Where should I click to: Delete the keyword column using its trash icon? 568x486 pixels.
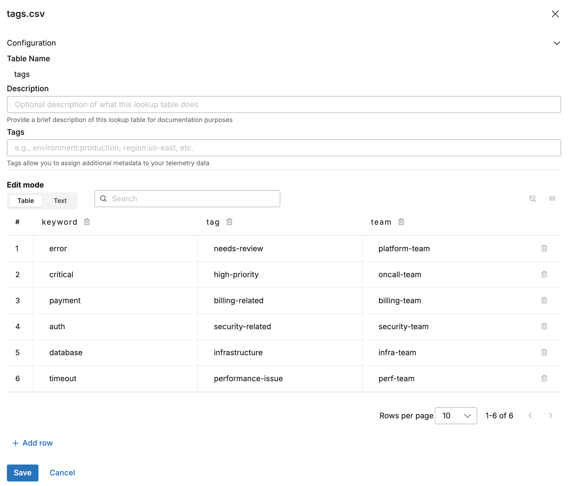(x=87, y=222)
